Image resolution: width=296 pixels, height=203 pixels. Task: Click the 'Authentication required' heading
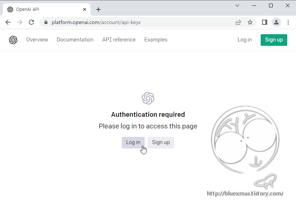click(148, 115)
